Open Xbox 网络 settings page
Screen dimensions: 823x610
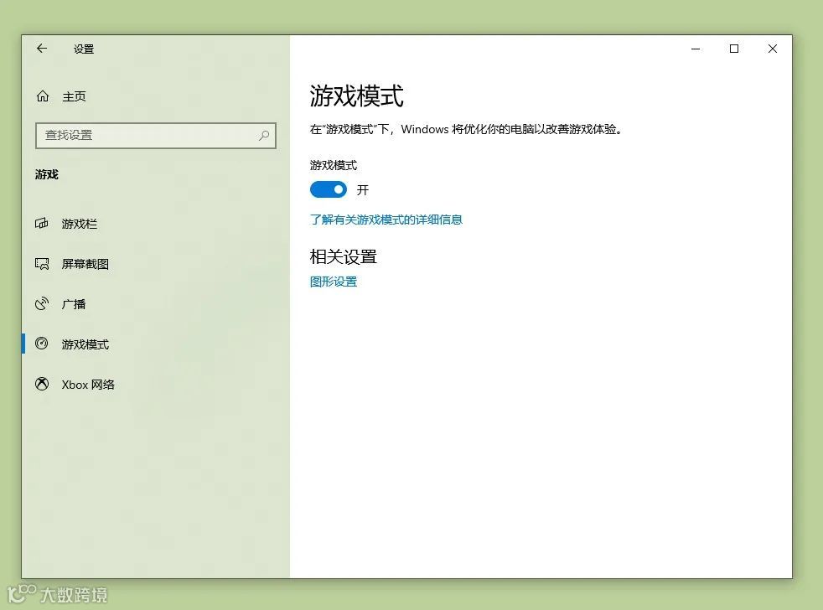(88, 385)
